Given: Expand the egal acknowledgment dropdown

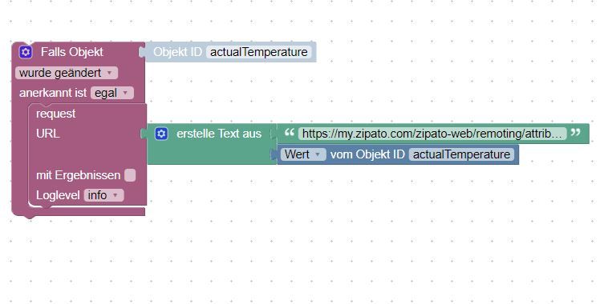Looking at the screenshot, I should click(x=112, y=93).
